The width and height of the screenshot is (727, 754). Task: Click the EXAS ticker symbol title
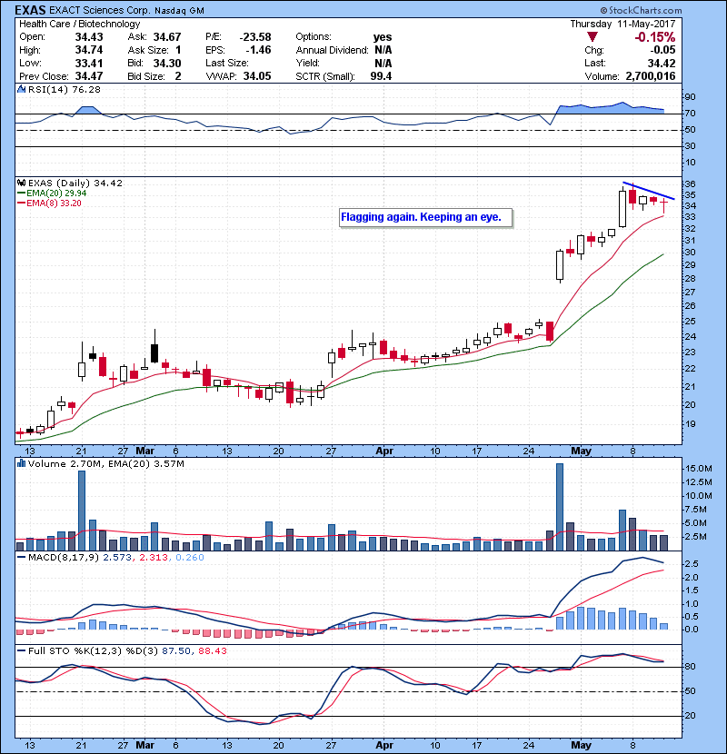coord(30,10)
